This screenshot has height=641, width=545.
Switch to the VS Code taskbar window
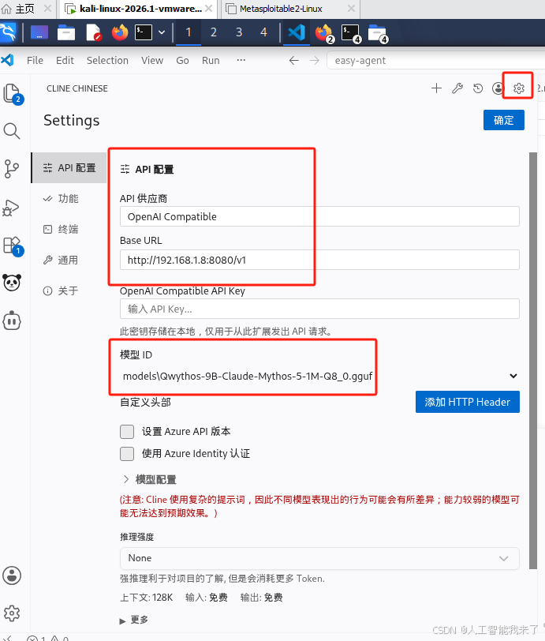(297, 32)
